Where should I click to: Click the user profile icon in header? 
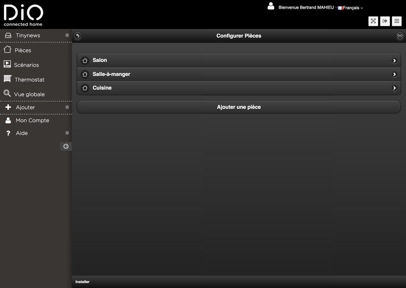271,6
